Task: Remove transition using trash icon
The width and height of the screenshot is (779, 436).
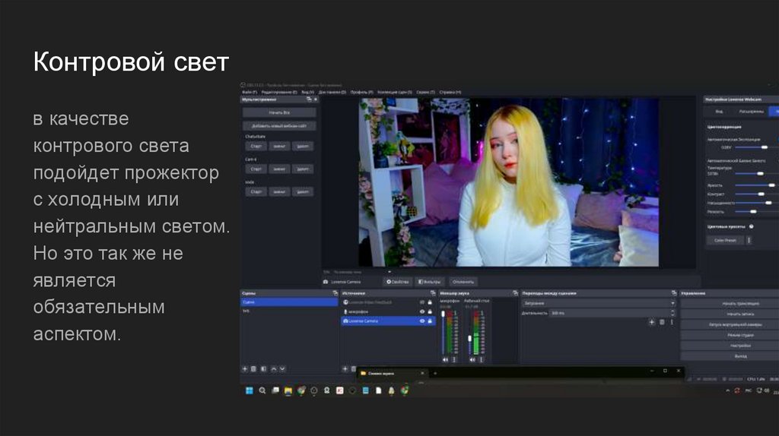Action: click(662, 322)
